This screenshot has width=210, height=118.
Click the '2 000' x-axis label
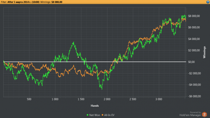point(107,99)
